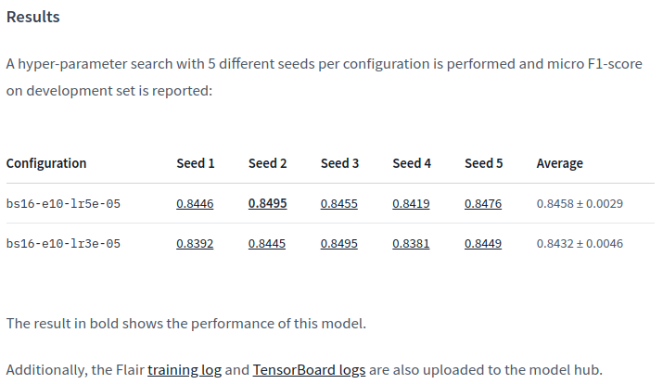663x384 pixels.
Task: Click the Seed 1 column header
Action: [x=196, y=163]
